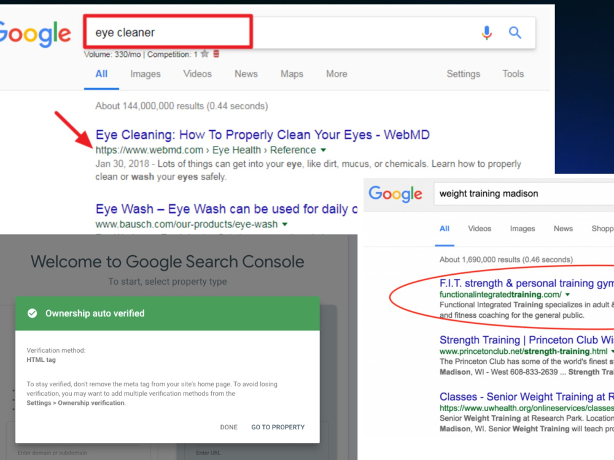This screenshot has width=614, height=460.
Task: Click the 'Volume: 330/mo' keyword stat text
Action: point(112,55)
